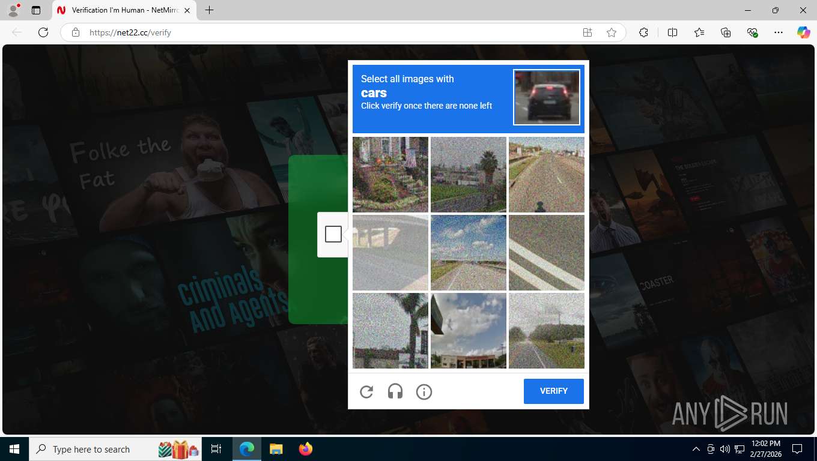This screenshot has width=817, height=461.
Task: Click "Click verify once there are none left" text
Action: pos(427,106)
